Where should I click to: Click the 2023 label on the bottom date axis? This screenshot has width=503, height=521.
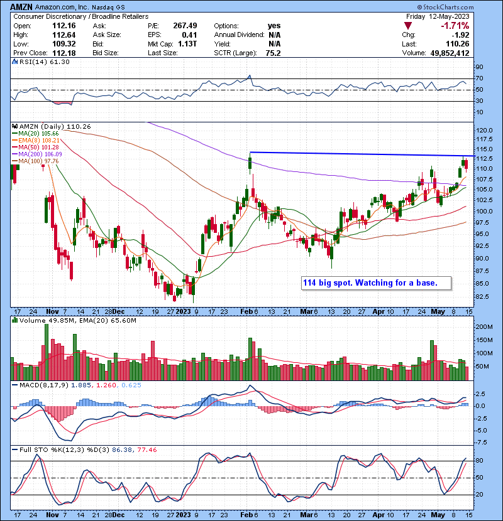(183, 515)
